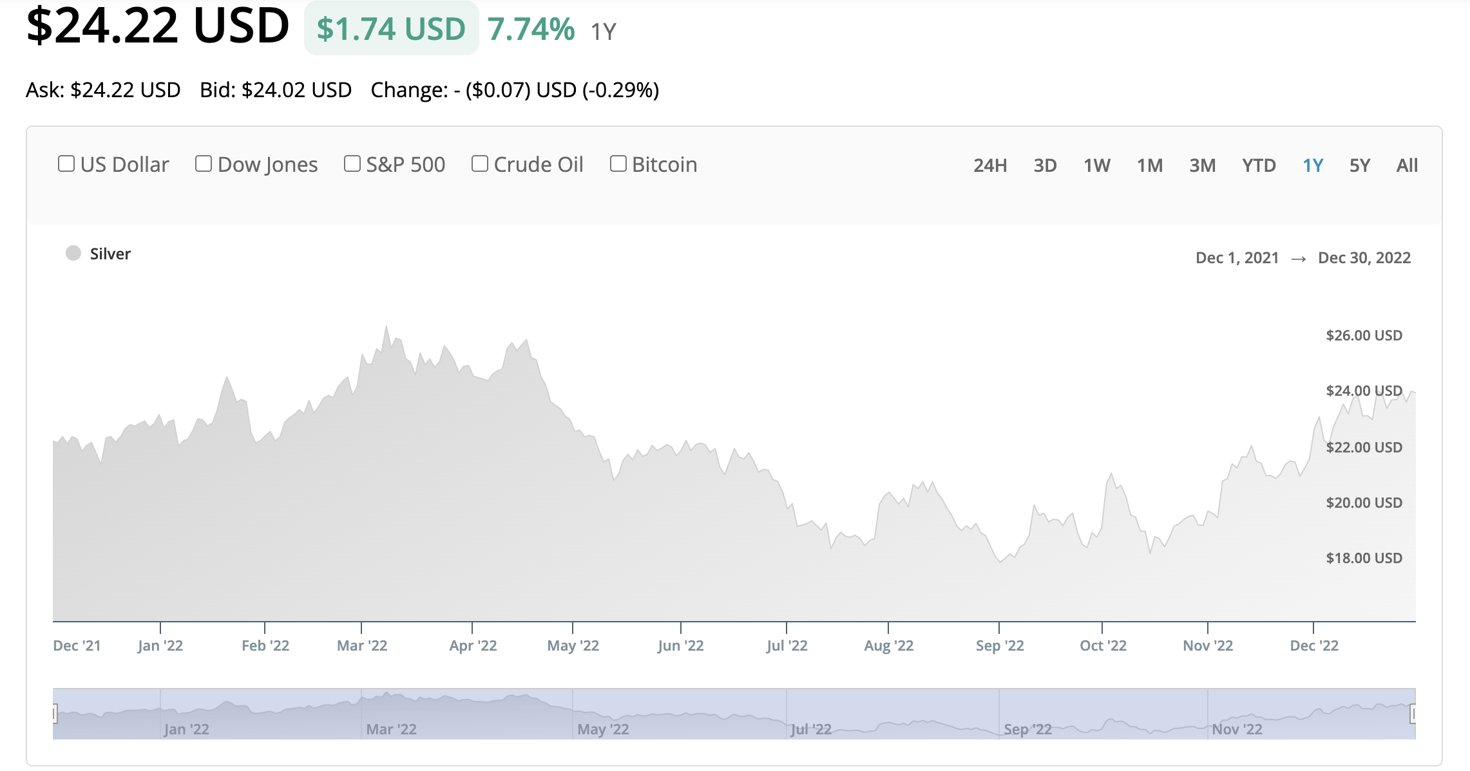Click the active 1Y range

1313,165
